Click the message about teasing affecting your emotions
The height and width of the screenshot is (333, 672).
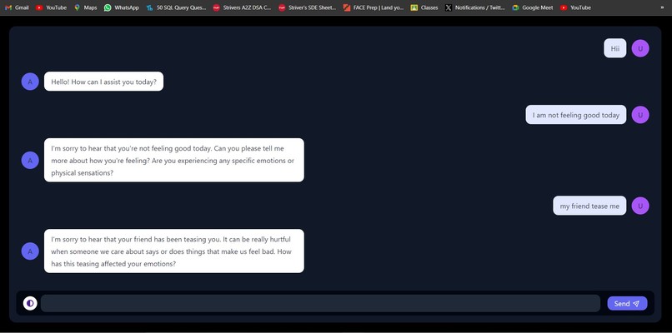pyautogui.click(x=174, y=251)
